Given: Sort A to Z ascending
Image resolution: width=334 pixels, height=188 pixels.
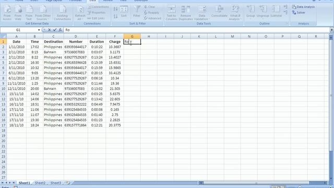Looking at the screenshot, I should [116, 9].
